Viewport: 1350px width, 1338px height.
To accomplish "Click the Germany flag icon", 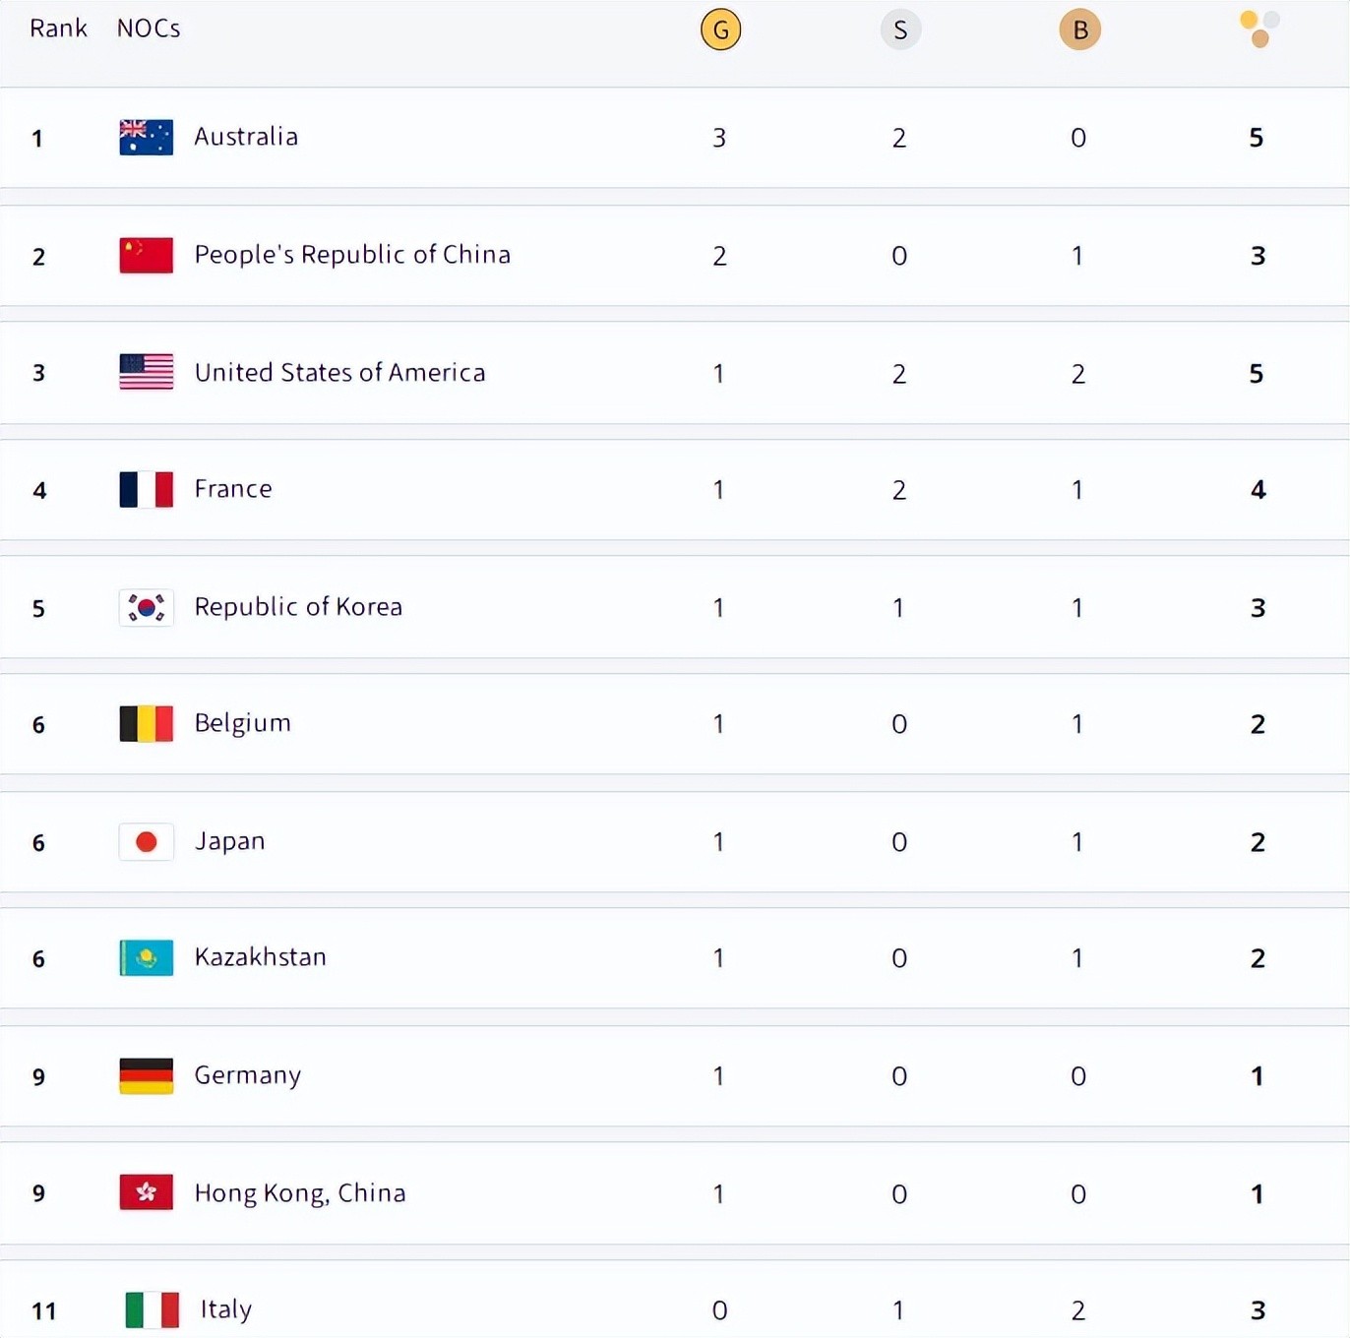I will point(146,1075).
